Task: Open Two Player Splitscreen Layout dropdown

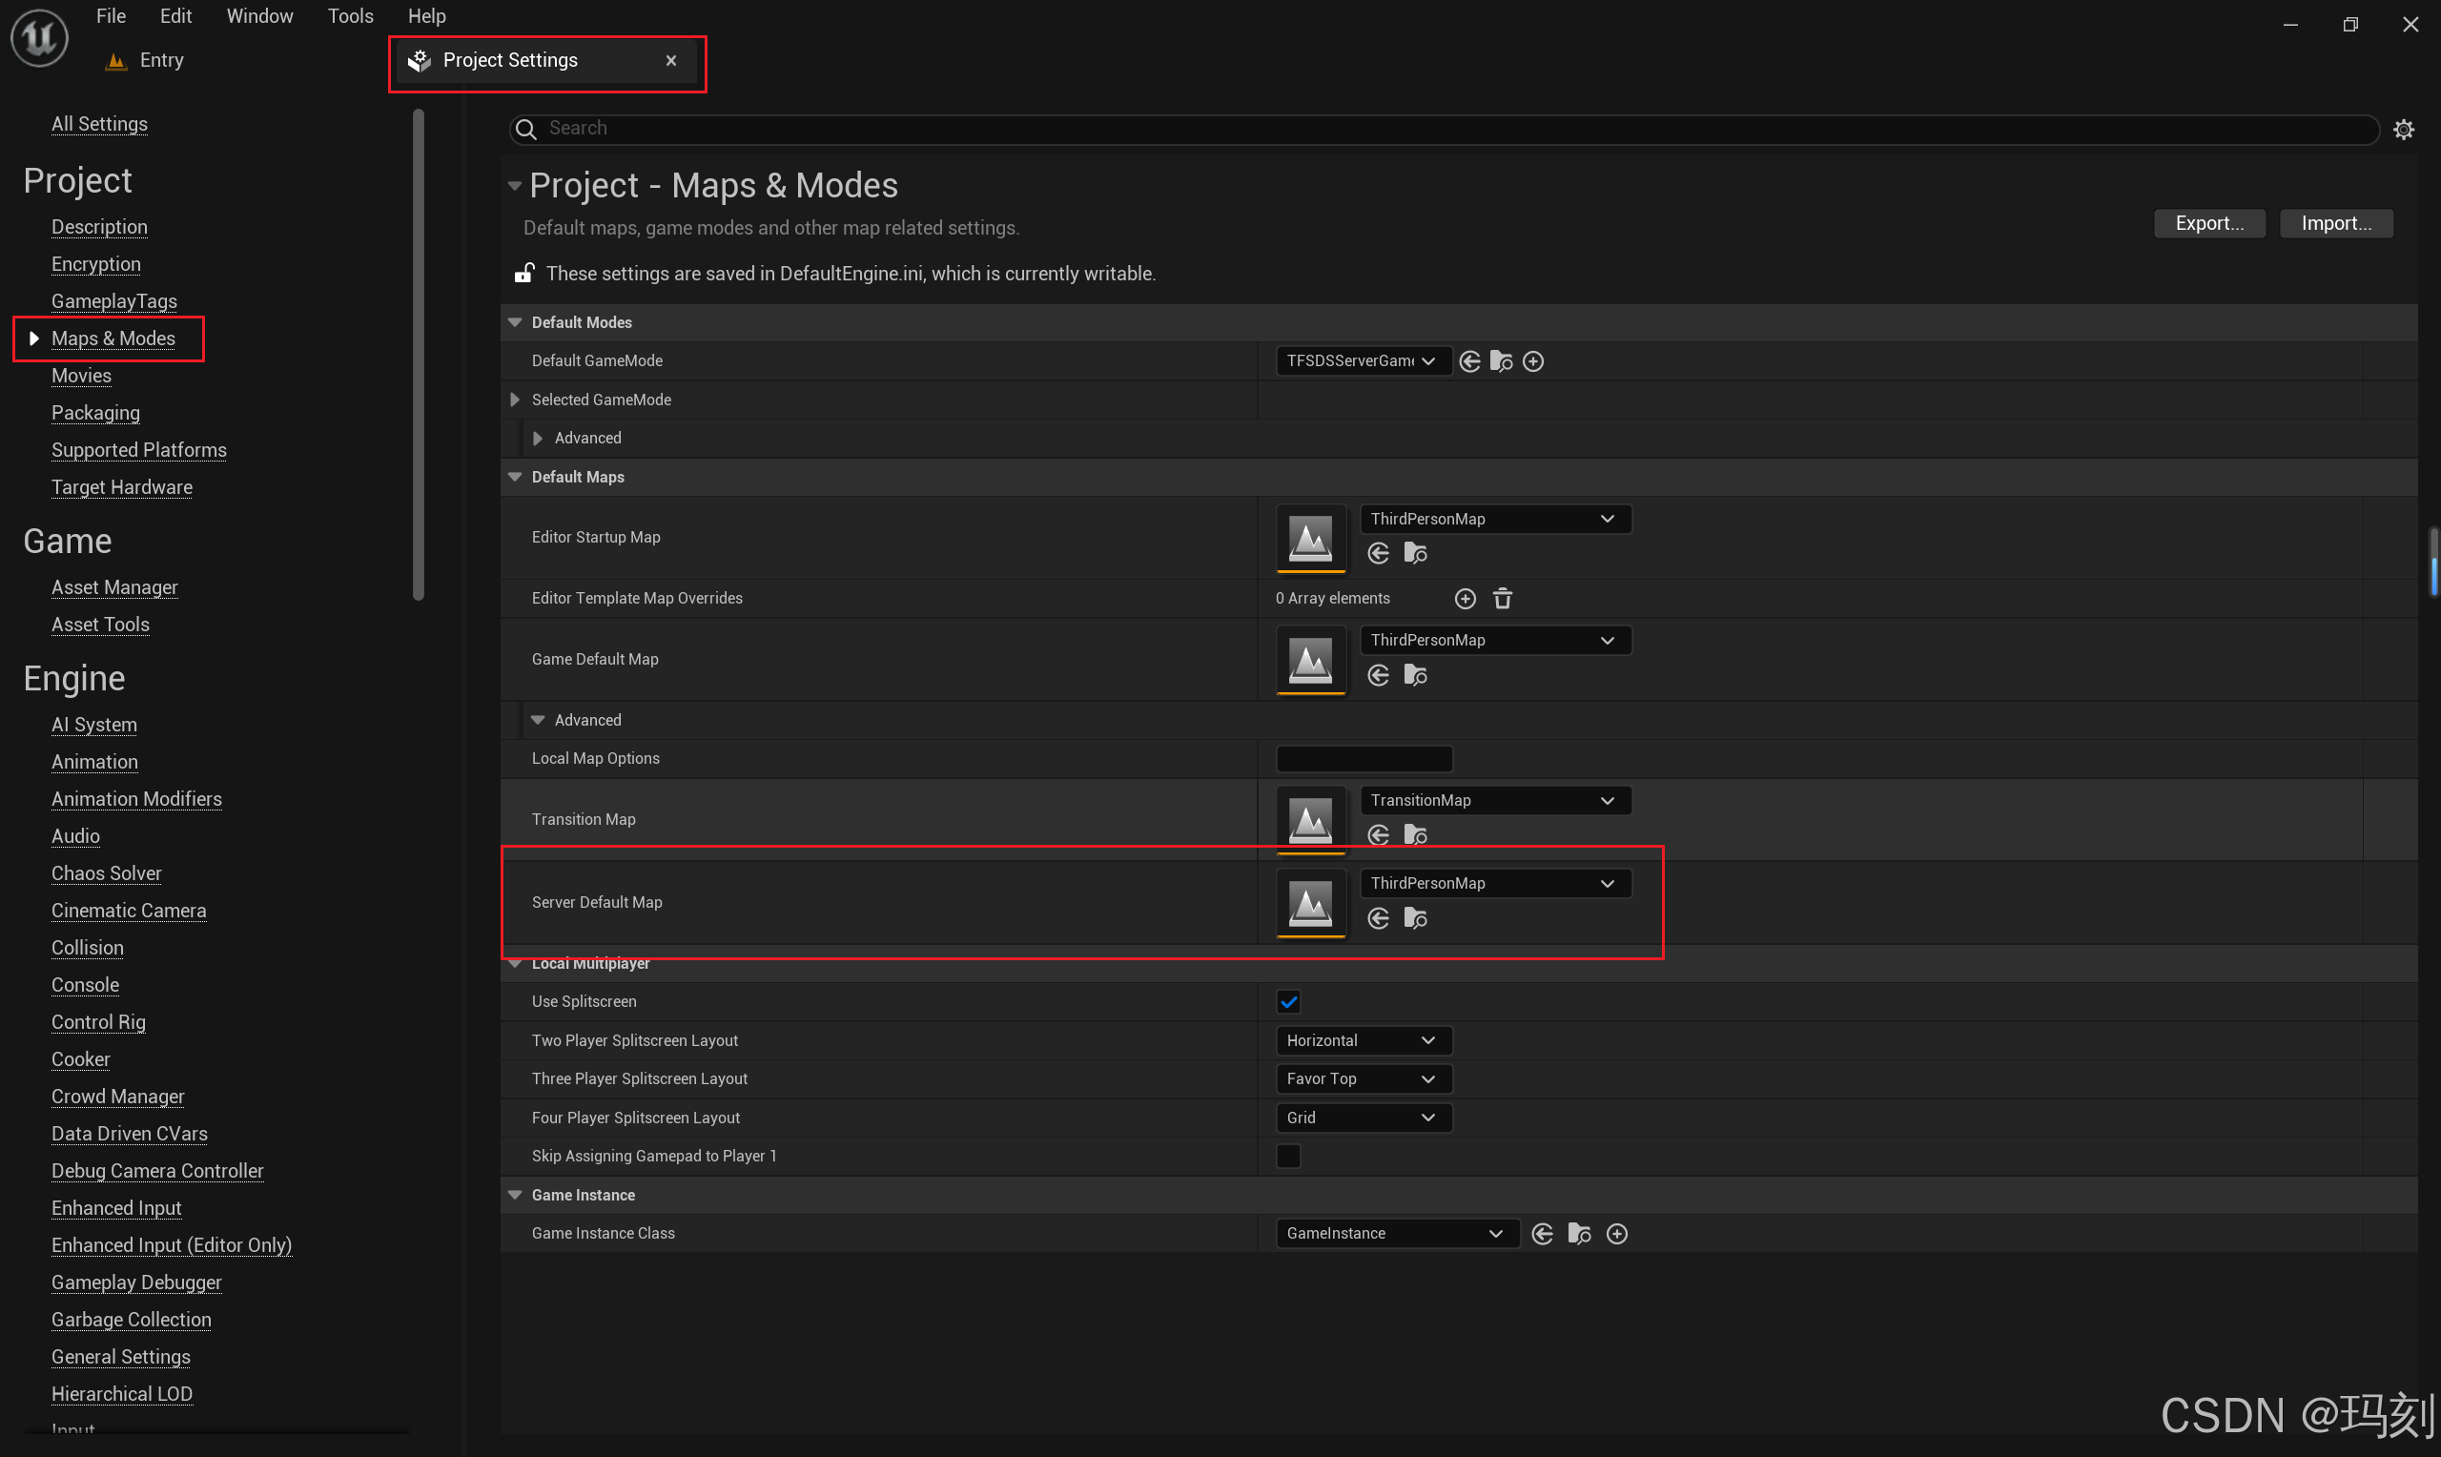Action: click(1363, 1039)
